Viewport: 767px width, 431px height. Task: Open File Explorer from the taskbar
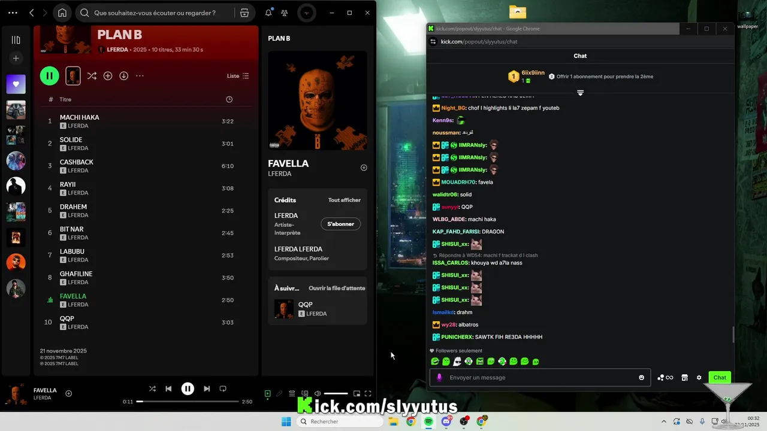(x=393, y=421)
